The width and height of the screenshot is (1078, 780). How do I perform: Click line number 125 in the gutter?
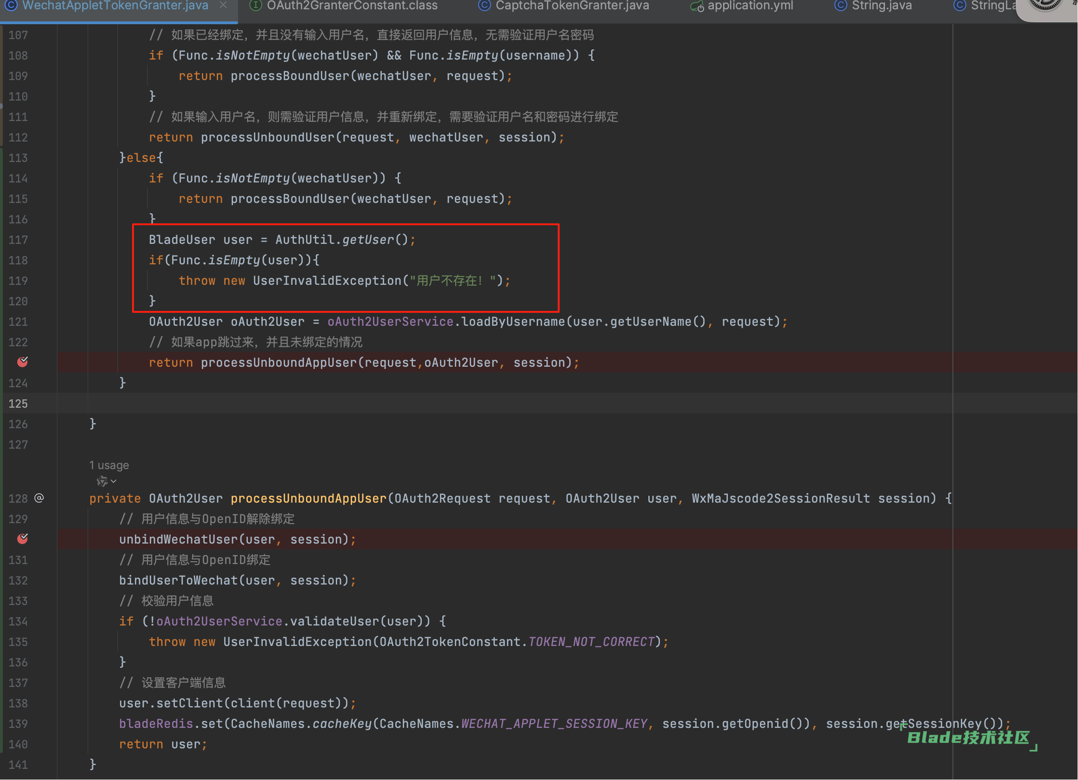[x=18, y=403]
